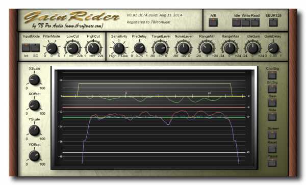Click the LowCut knob

(72, 48)
